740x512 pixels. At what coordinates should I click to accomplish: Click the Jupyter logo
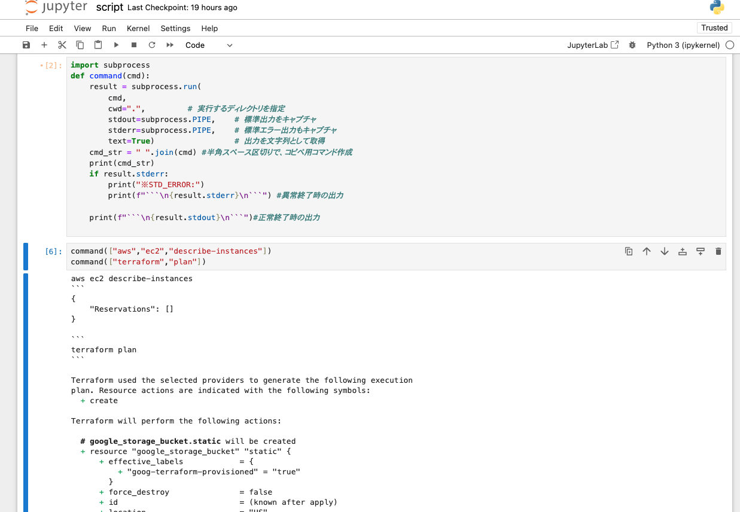[x=56, y=8]
